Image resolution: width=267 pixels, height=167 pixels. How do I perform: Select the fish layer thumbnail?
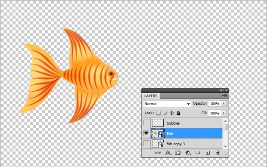coord(158,133)
